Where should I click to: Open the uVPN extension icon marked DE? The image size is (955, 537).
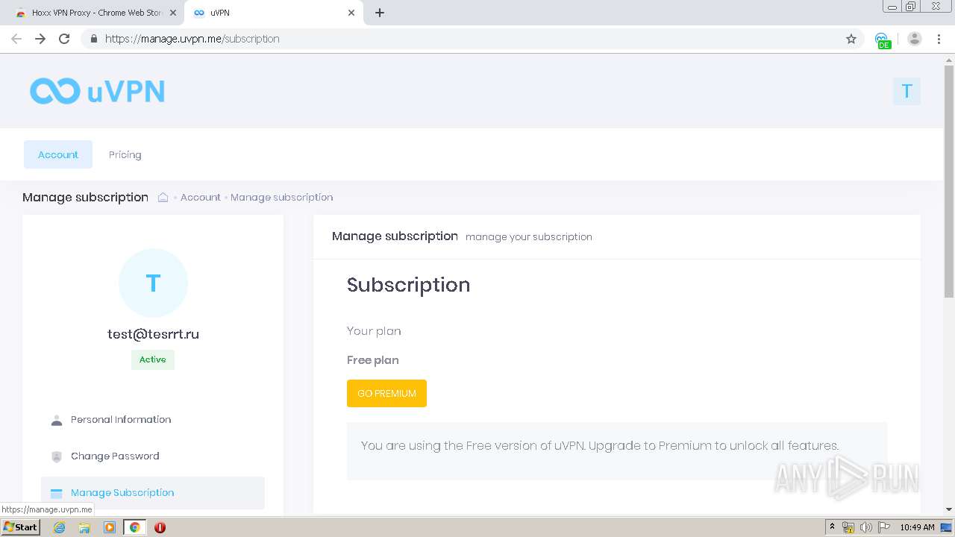pyautogui.click(x=883, y=40)
